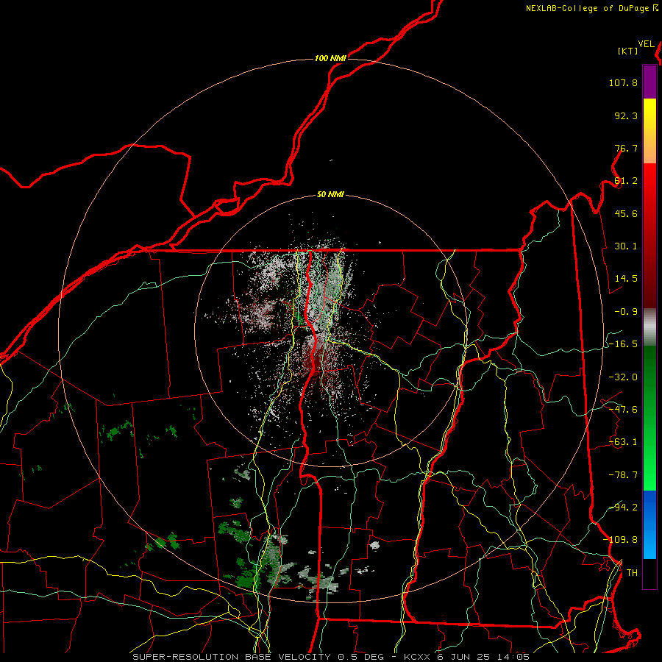The height and width of the screenshot is (662, 662).
Task: Click the green segment of color bar
Action: (649, 418)
